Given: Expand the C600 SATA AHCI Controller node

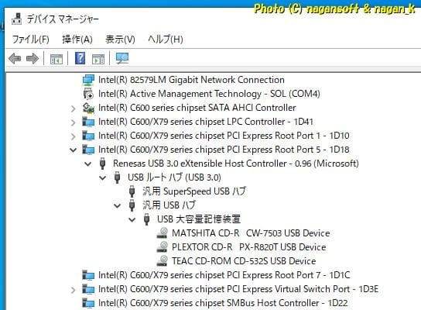Looking at the screenshot, I should pos(73,108).
